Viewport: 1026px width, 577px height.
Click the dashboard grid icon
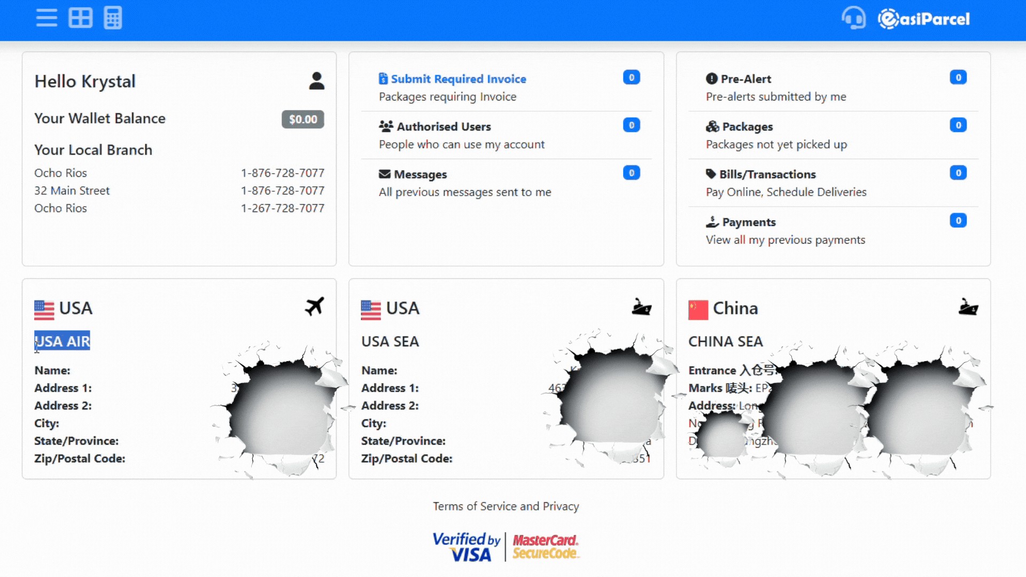click(x=80, y=18)
